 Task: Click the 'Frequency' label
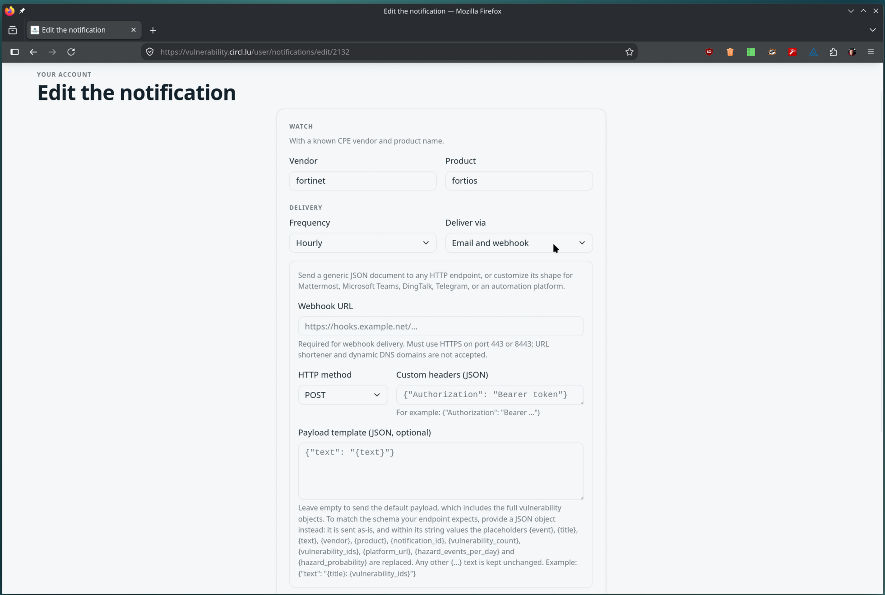(x=310, y=223)
